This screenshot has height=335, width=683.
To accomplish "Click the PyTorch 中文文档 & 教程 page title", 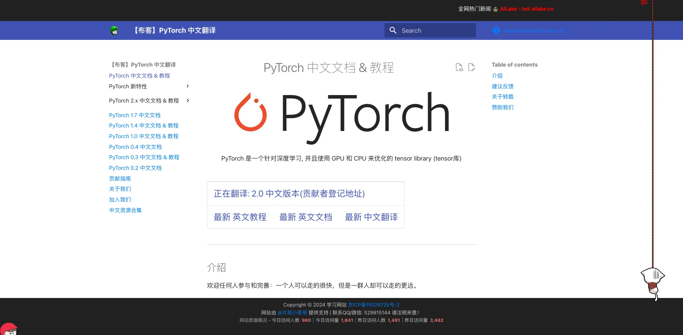I will [x=329, y=68].
